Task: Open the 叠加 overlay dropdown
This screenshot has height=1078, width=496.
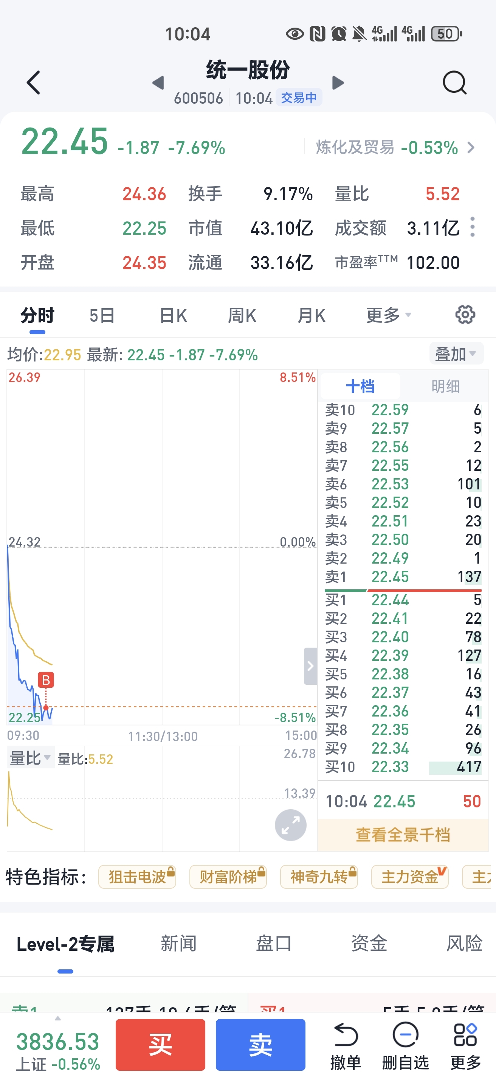Action: 456,354
